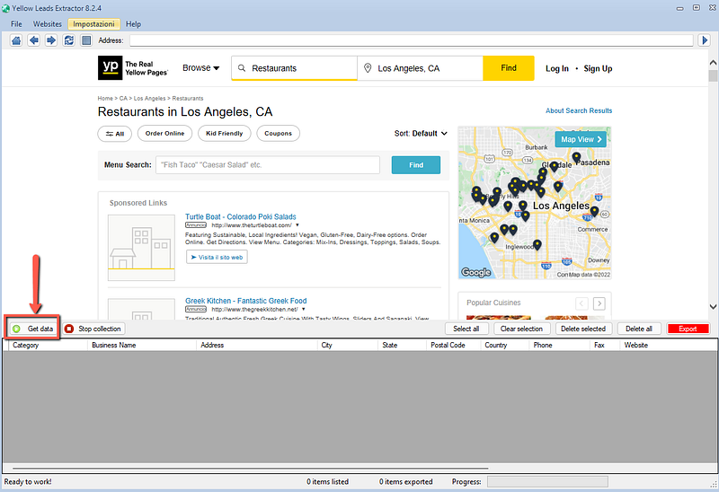Open Greek Kitchen - Fantastic Greek Food link
The height and width of the screenshot is (492, 719).
coord(245,301)
